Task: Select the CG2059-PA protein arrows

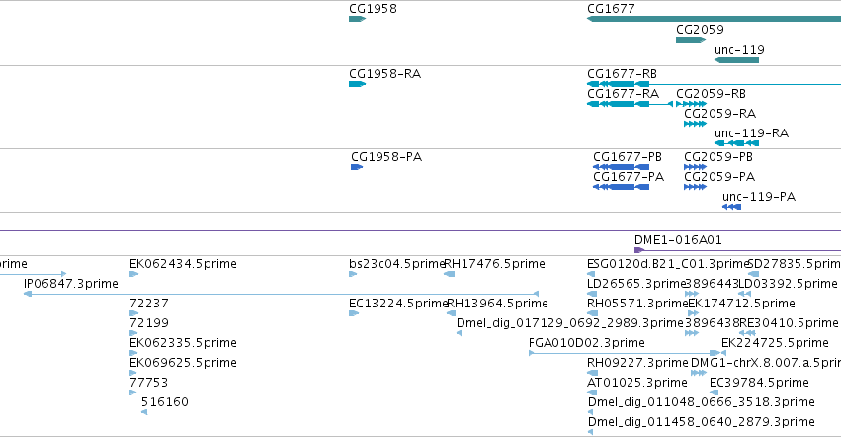Action: (x=695, y=187)
